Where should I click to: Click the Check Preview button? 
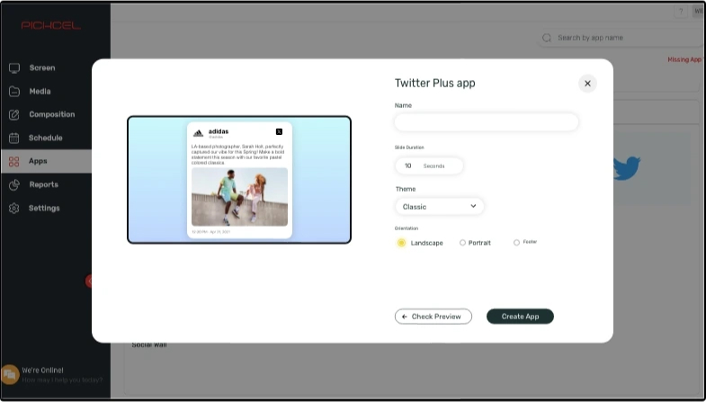click(433, 317)
